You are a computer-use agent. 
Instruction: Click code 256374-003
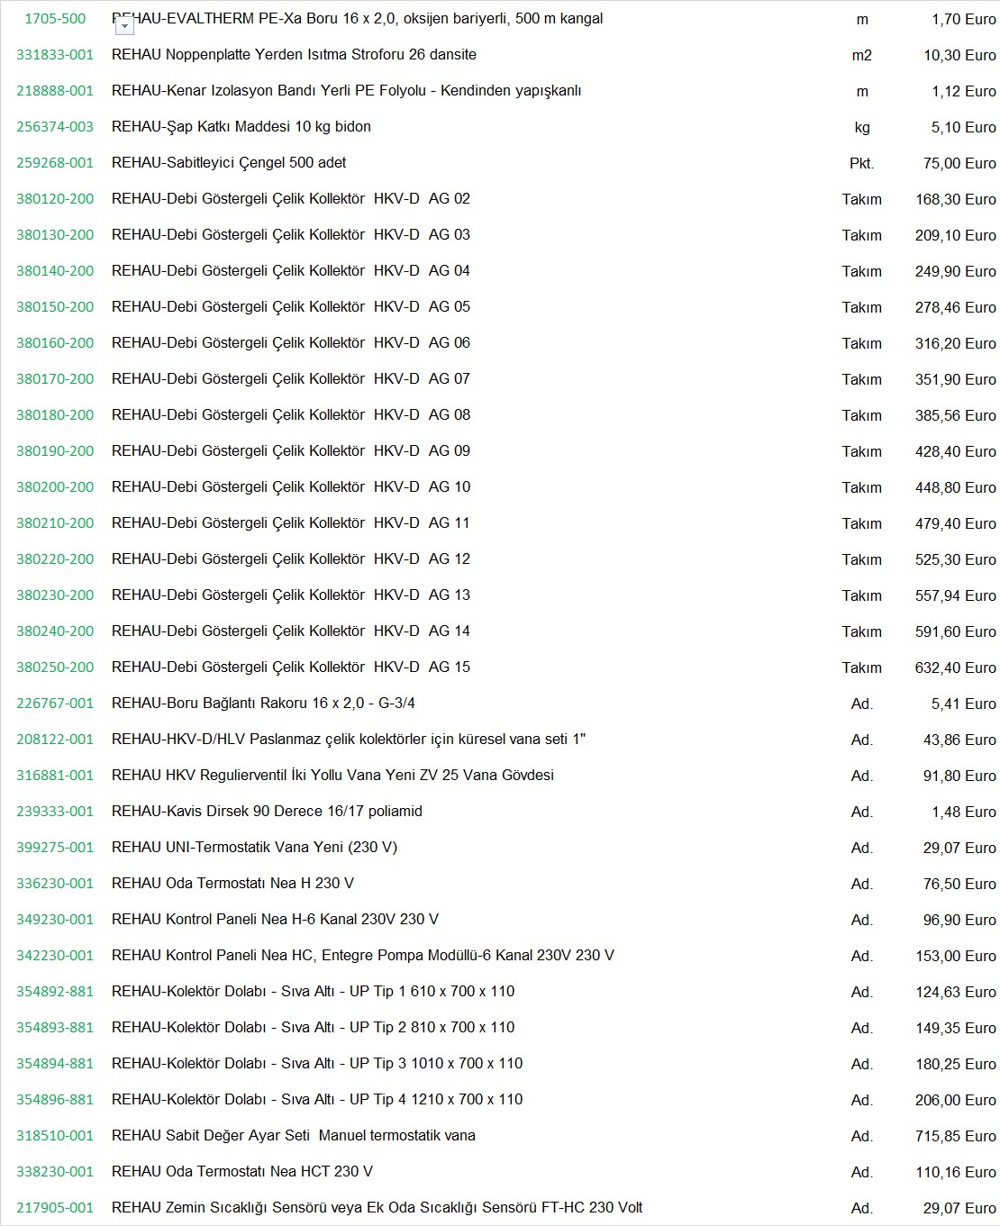[x=55, y=127]
